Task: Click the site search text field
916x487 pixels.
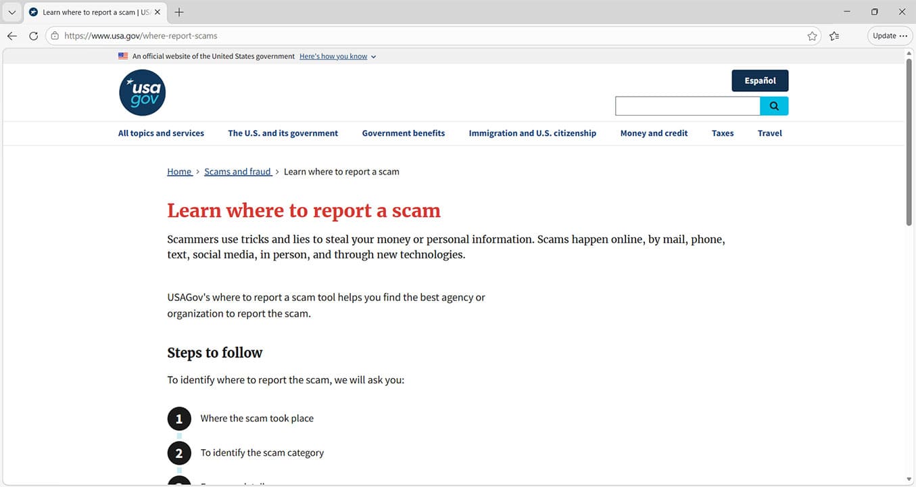Action: click(x=688, y=106)
